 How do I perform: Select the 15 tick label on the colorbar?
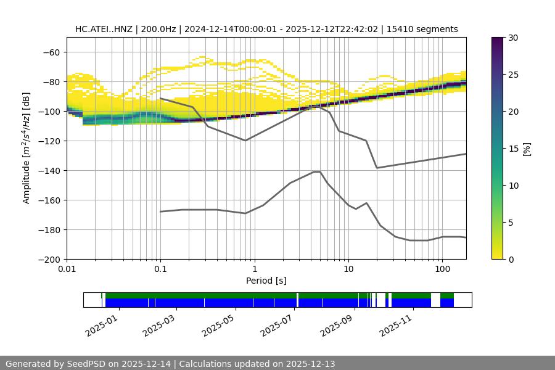click(x=513, y=149)
